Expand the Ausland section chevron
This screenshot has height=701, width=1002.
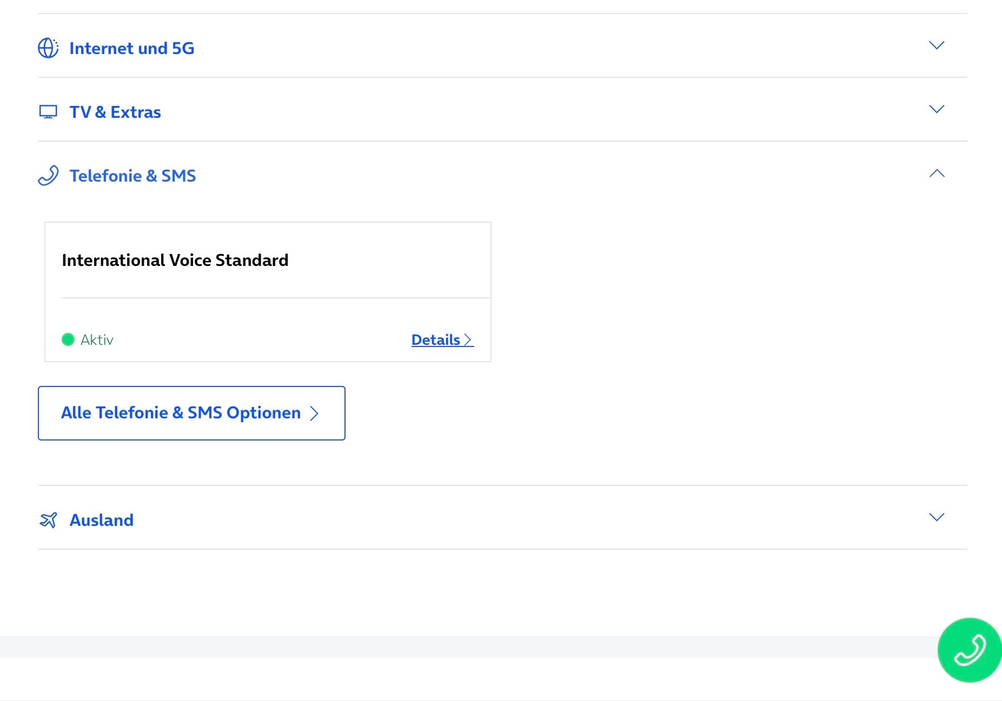coord(936,517)
